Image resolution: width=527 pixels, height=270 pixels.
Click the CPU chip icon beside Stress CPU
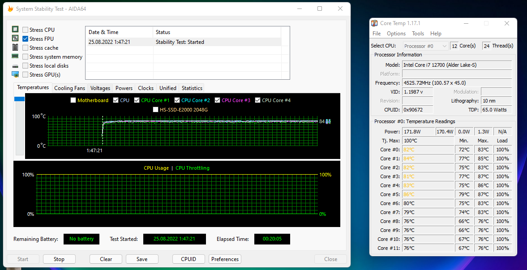tap(15, 29)
